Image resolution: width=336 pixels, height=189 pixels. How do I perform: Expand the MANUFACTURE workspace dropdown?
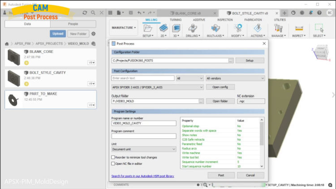(x=124, y=28)
